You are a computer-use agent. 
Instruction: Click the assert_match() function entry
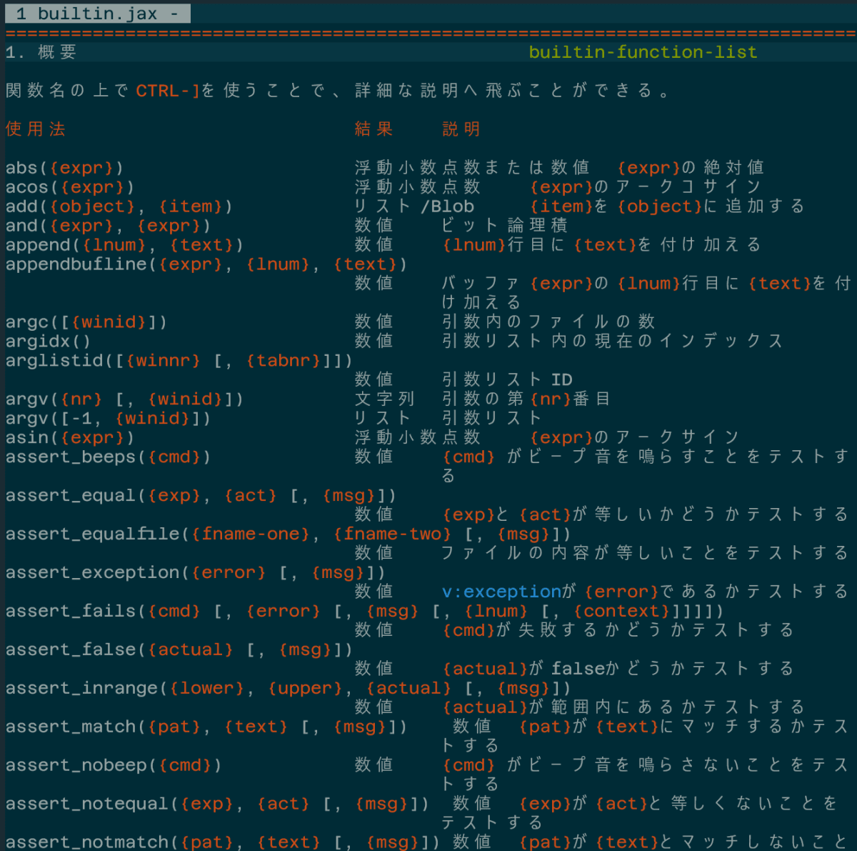[x=206, y=727]
